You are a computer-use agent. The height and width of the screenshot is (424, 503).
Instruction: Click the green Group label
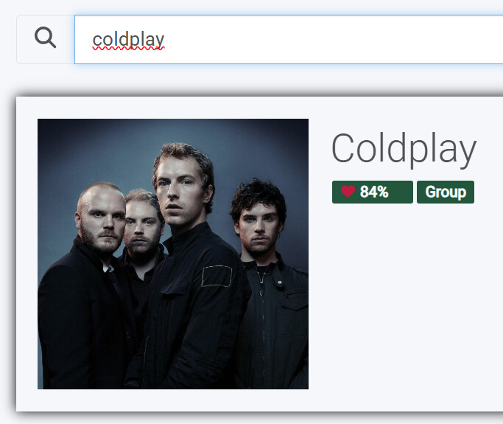tap(446, 192)
